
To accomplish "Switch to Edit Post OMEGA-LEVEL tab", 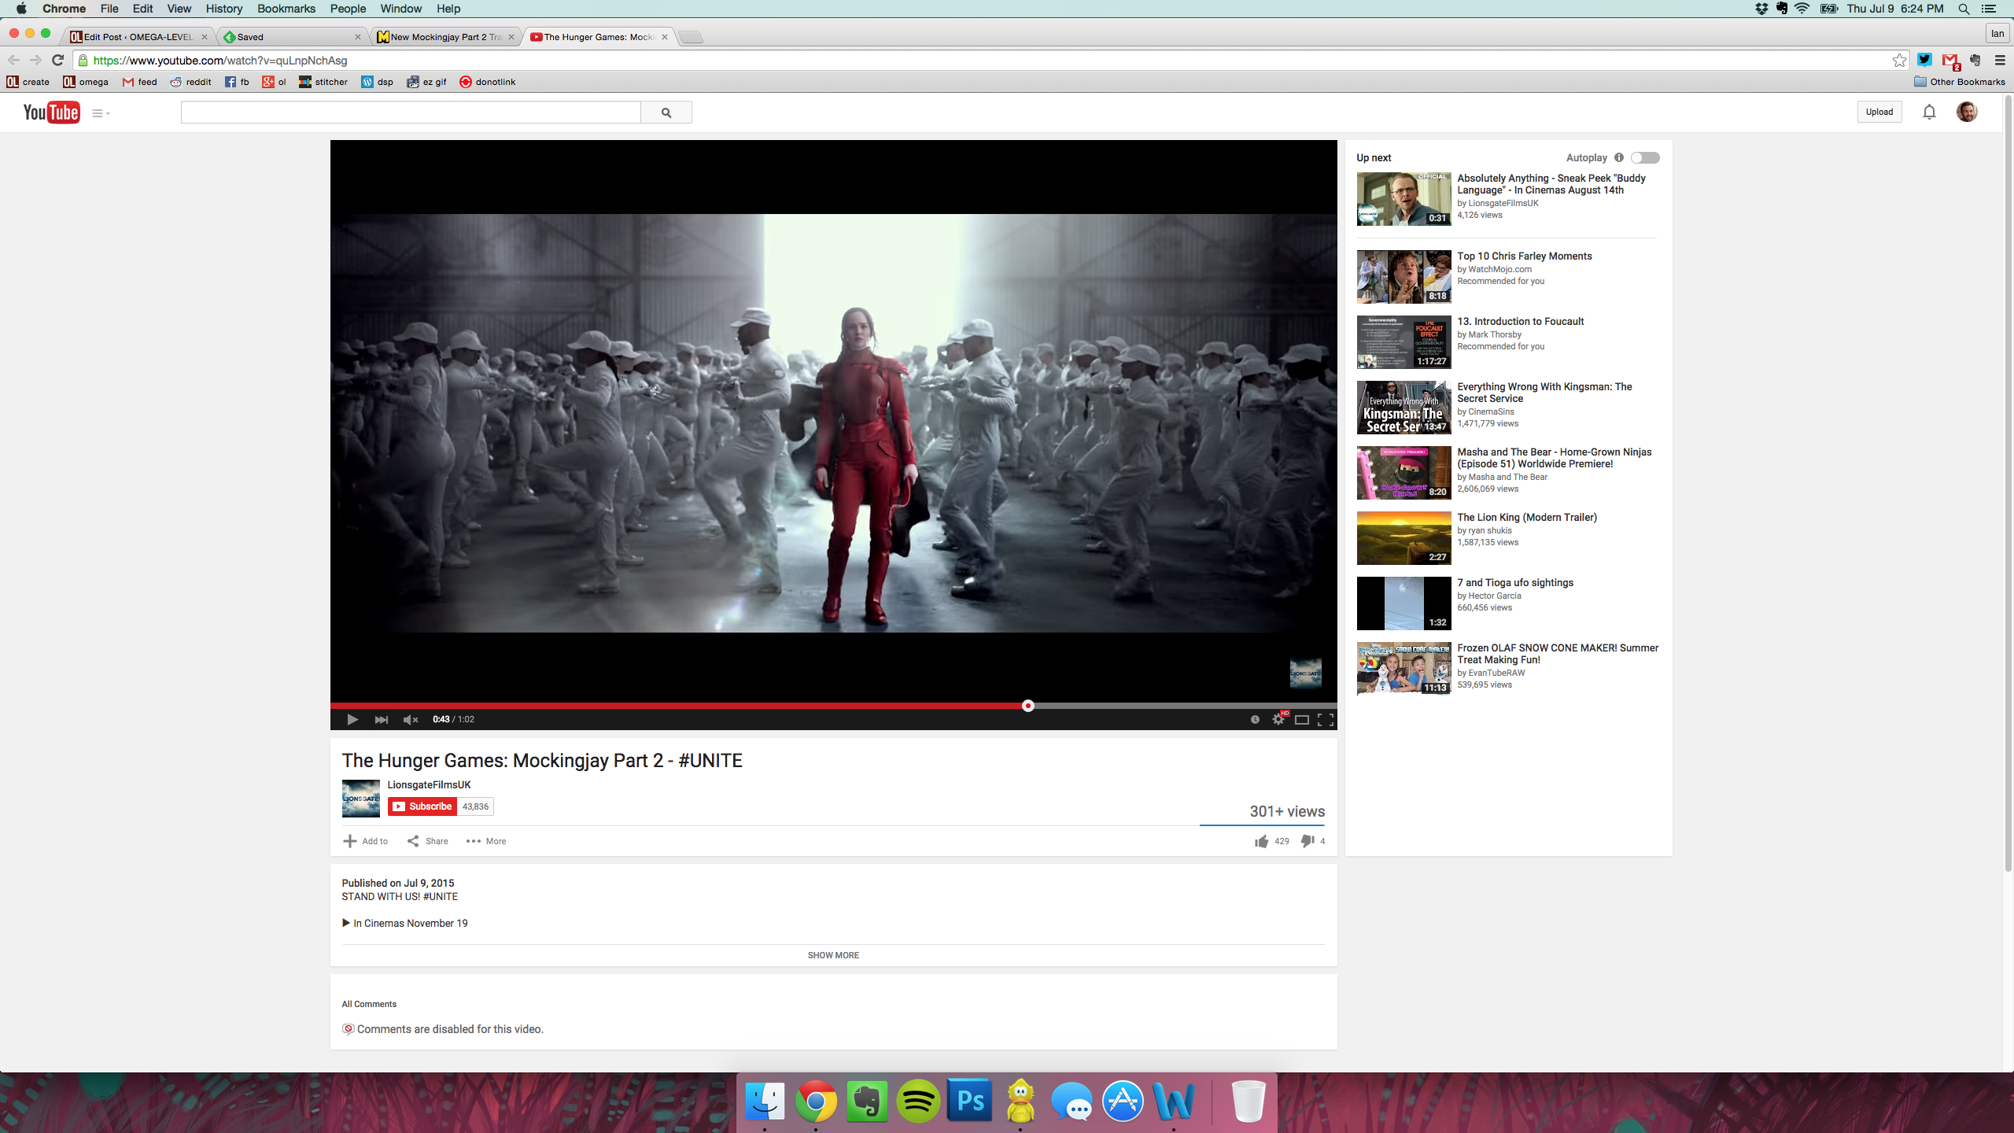I will click(138, 37).
